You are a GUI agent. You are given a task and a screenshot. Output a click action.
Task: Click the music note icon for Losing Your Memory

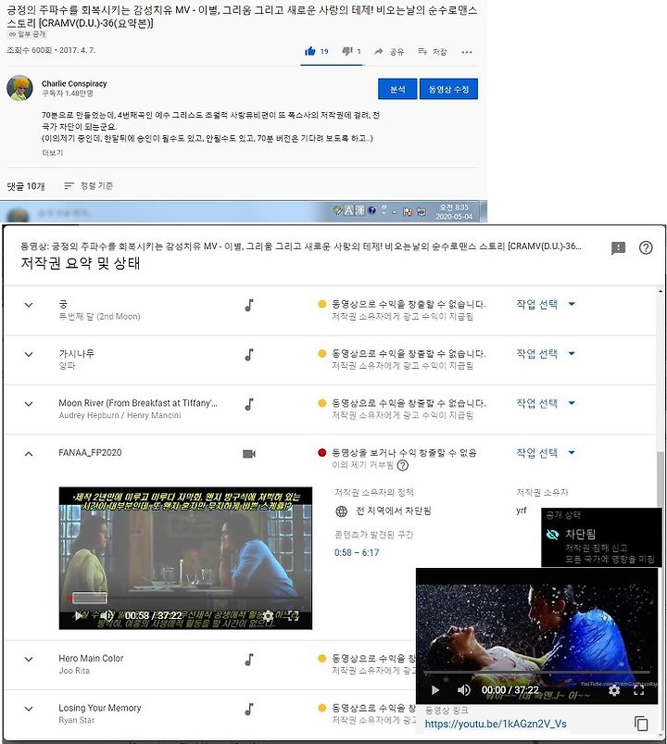[x=249, y=709]
